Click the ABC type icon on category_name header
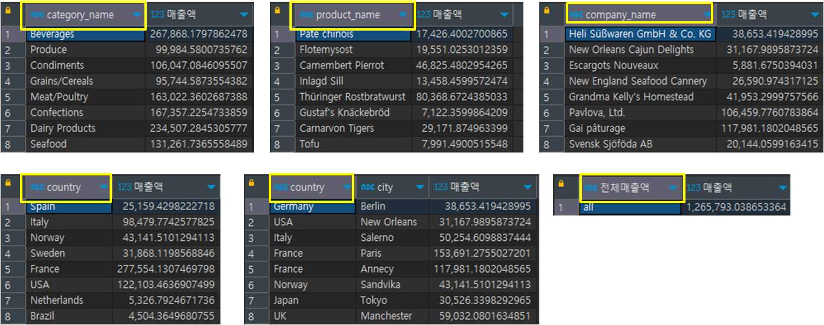This screenshot has height=325, width=824. pos(37,15)
